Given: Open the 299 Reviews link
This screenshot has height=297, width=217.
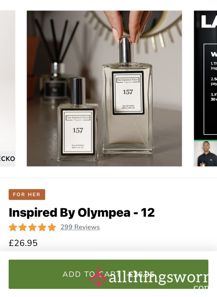Looking at the screenshot, I should [80, 227].
